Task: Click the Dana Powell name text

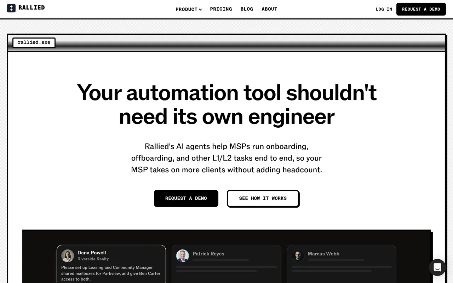Action: [x=92, y=253]
